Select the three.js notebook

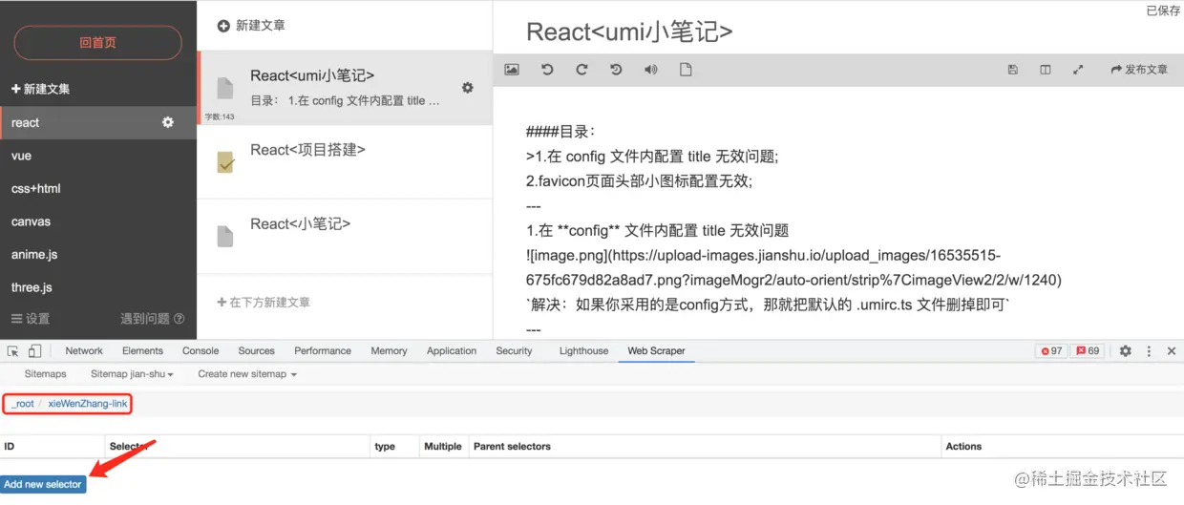pyautogui.click(x=98, y=287)
